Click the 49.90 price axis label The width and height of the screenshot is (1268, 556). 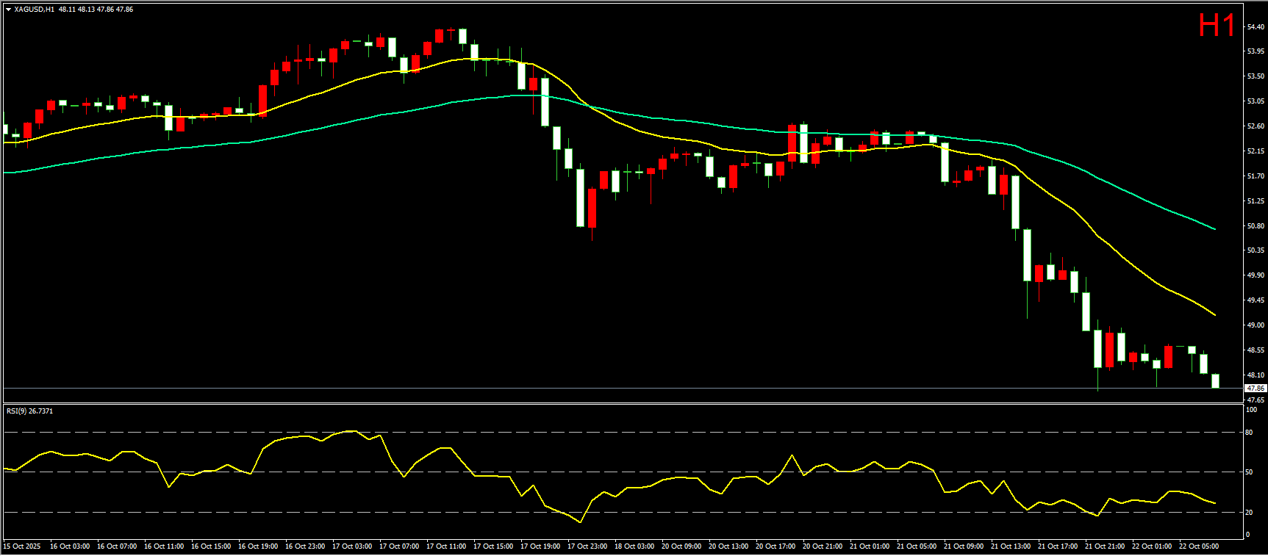click(1256, 275)
